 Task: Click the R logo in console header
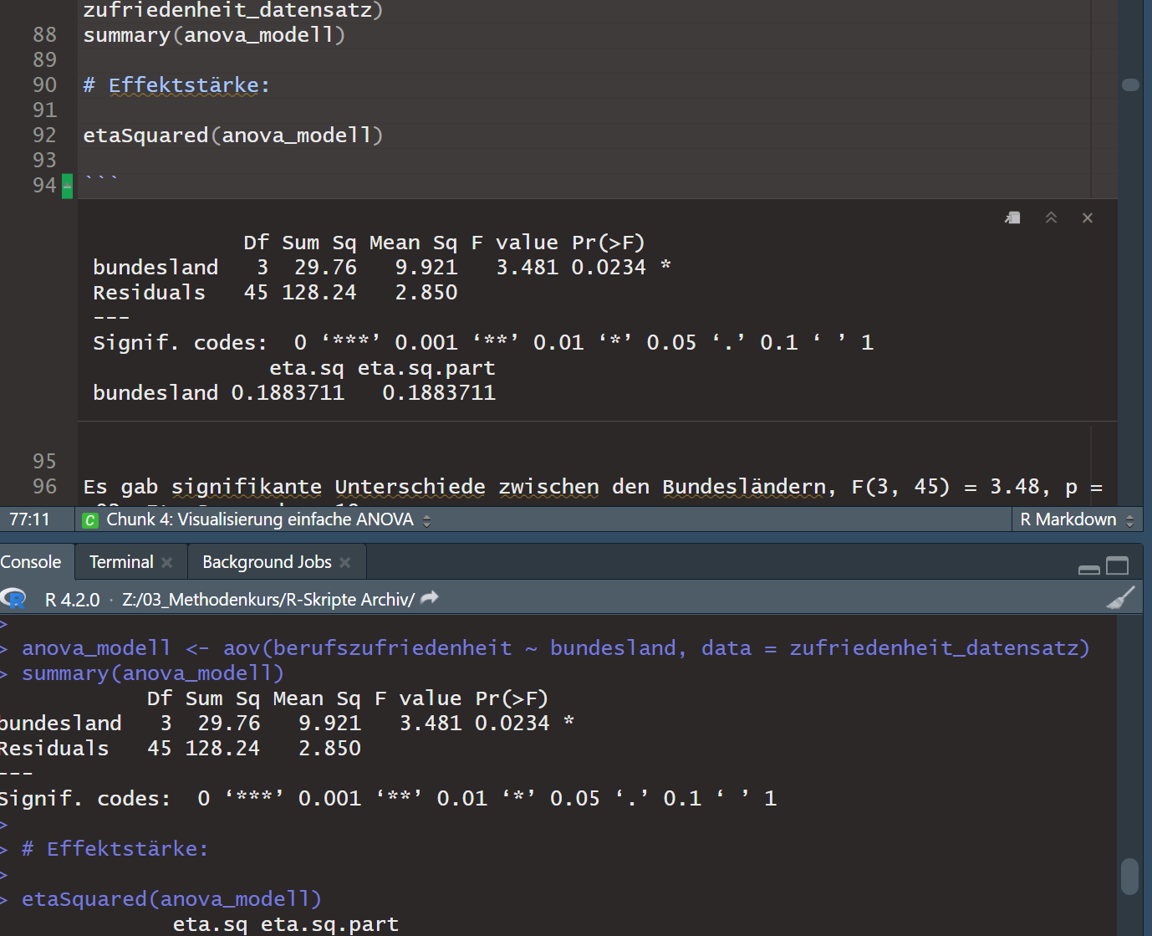pos(13,599)
